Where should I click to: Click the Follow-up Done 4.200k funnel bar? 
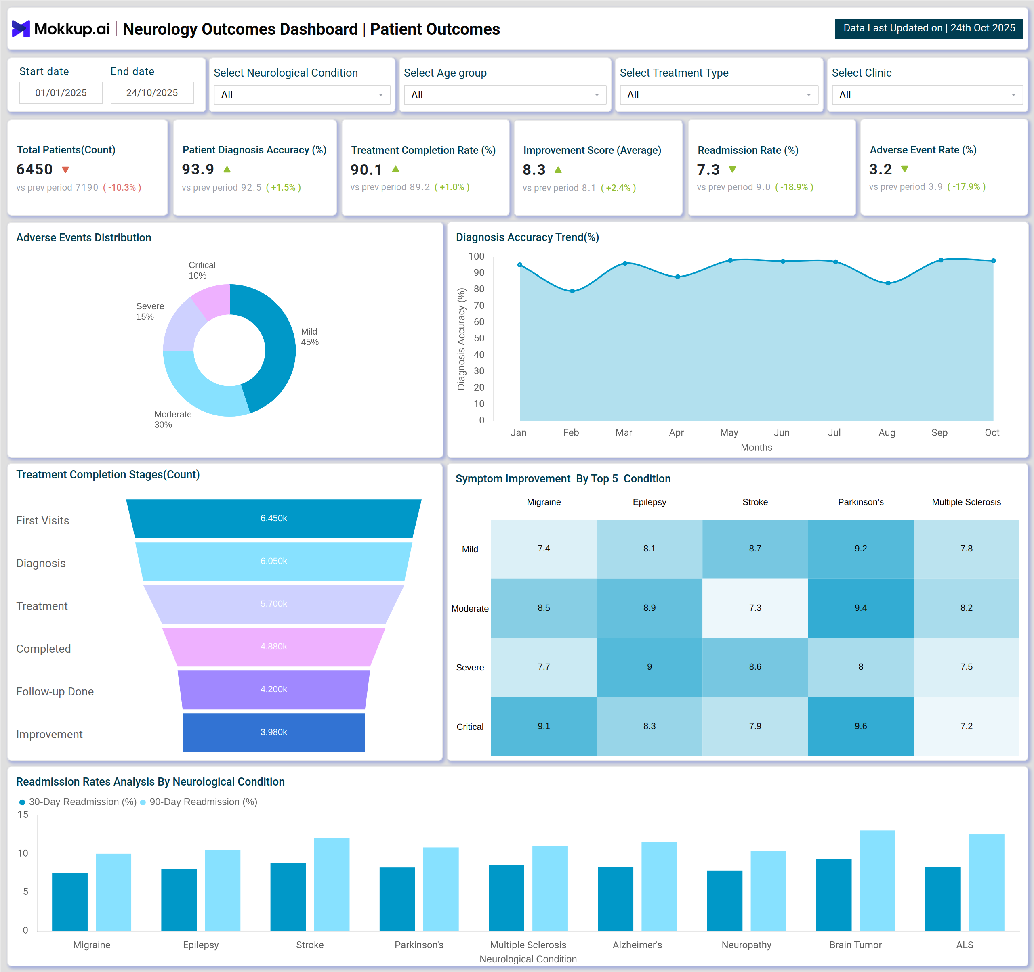pos(273,689)
